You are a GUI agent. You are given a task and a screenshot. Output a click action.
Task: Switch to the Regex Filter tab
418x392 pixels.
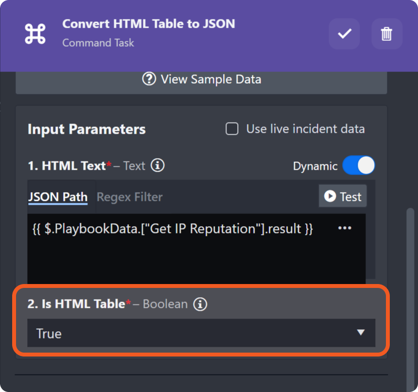click(129, 197)
